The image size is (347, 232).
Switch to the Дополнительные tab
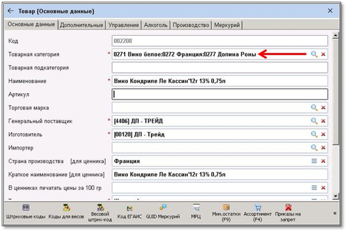coord(82,25)
